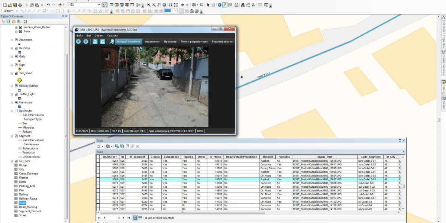Open the Catalog side panel tab
The width and height of the screenshot is (446, 223).
click(443, 87)
